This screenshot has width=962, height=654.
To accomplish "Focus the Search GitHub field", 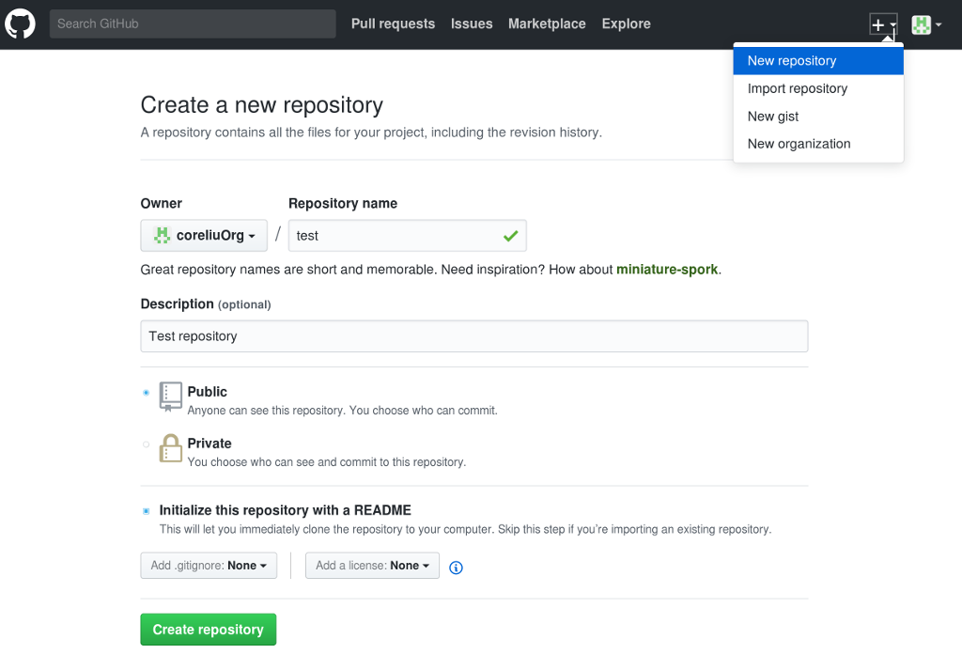I will (193, 23).
